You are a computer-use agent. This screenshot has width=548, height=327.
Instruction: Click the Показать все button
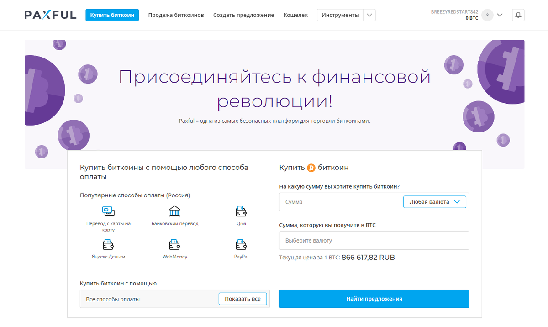[242, 299]
